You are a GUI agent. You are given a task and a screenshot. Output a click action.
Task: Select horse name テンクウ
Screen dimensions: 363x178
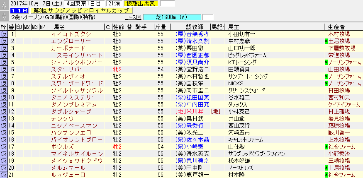[62, 118]
